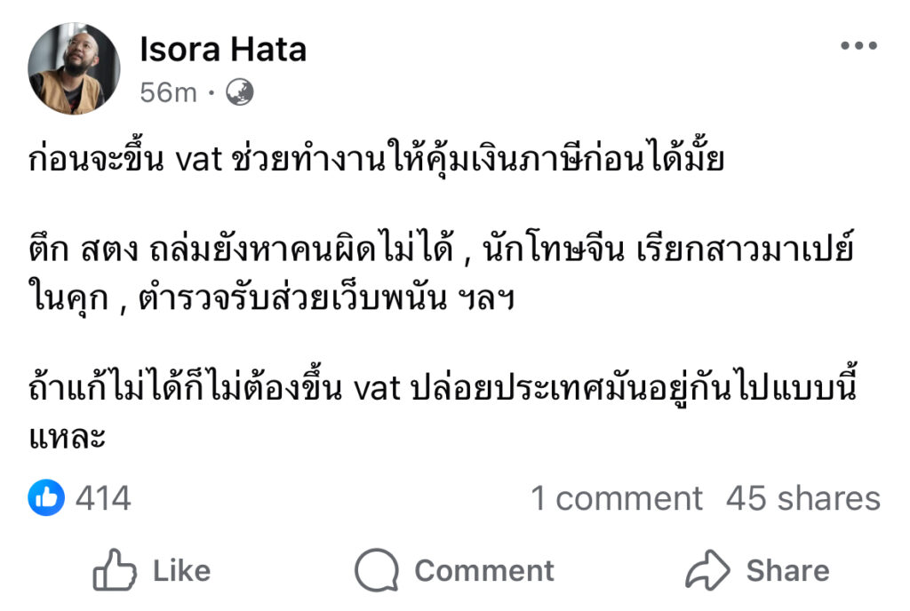Open the Isora Hata profile name link
The width and height of the screenshot is (910, 611).
pos(223,50)
